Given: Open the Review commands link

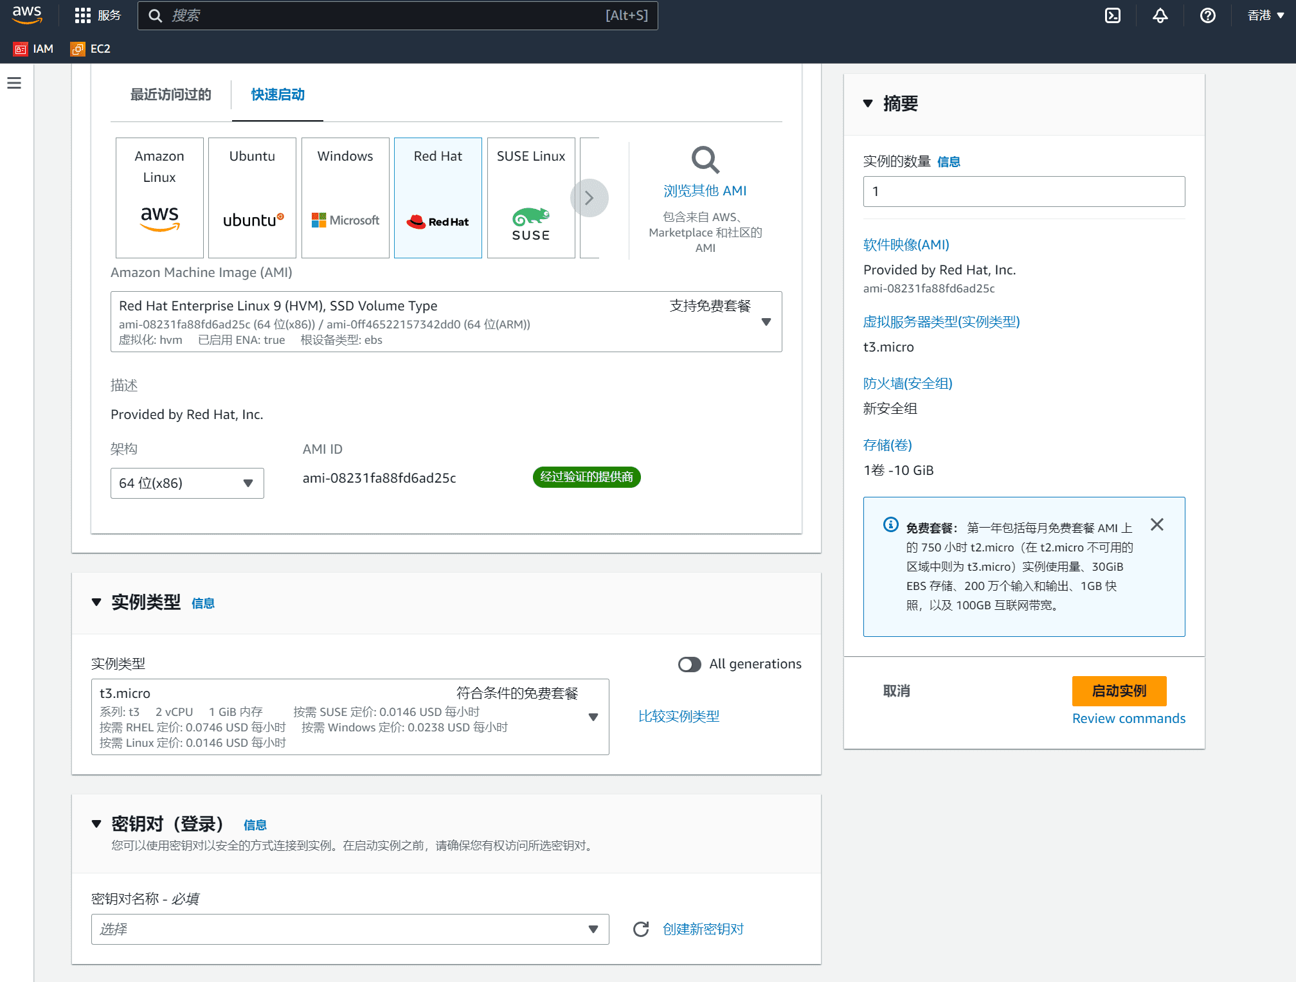Looking at the screenshot, I should click(1128, 719).
